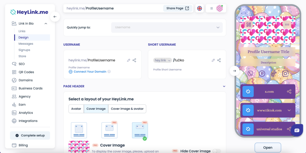Screen dimensions: 306x153
Task: Click the cover image hearts thumbnail
Action: point(79,147)
